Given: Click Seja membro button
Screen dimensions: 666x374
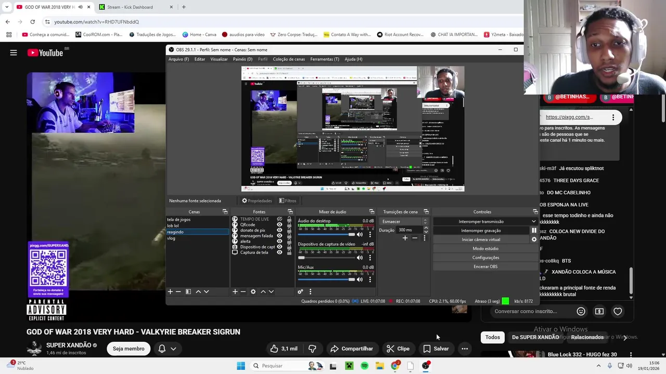Looking at the screenshot, I should [x=129, y=349].
